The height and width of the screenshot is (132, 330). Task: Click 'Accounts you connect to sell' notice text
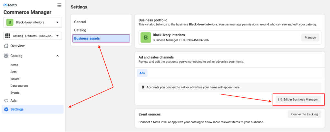tap(193, 87)
